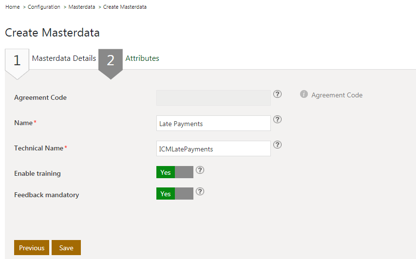Click help icon next to Name field
The image size is (416, 259).
(278, 119)
